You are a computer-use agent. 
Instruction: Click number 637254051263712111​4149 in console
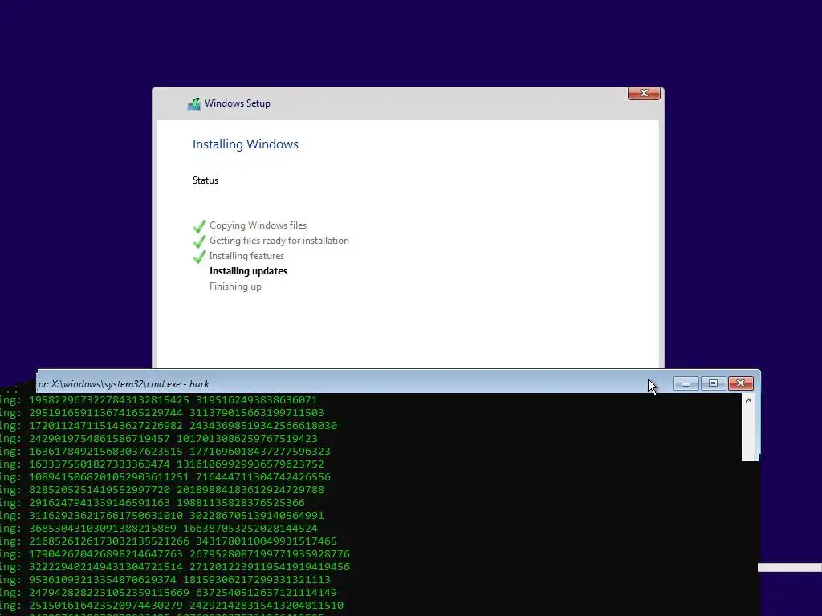[267, 593]
